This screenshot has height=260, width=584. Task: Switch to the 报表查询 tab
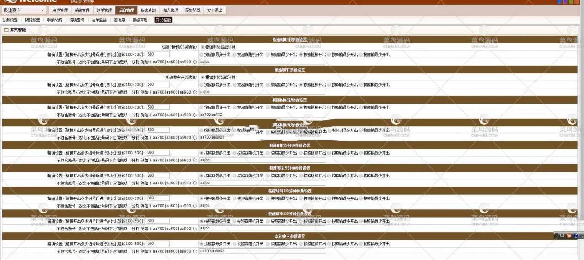[148, 10]
